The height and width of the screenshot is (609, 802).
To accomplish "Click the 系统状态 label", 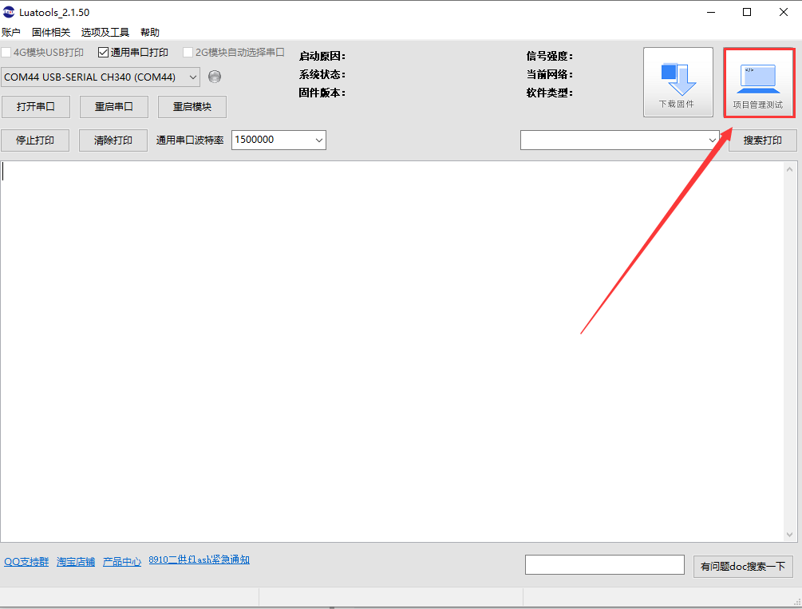I will 322,74.
